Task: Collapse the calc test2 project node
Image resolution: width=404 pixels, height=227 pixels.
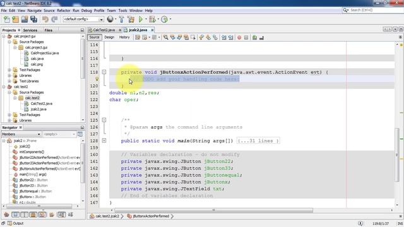Action: (x=4, y=87)
